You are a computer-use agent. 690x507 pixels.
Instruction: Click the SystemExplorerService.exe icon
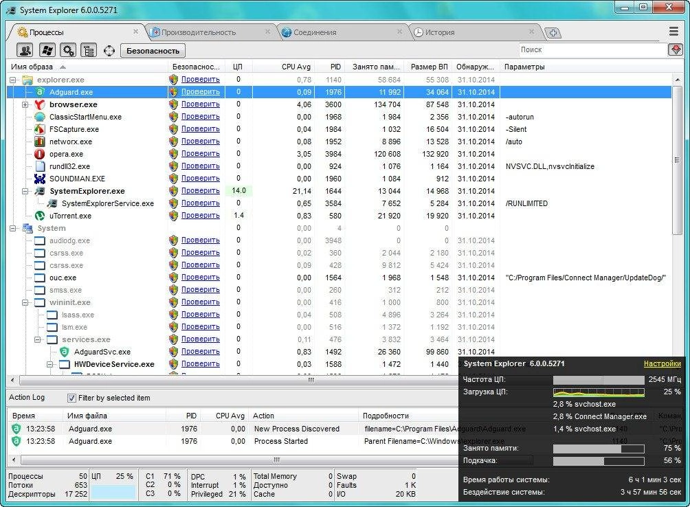coord(52,203)
